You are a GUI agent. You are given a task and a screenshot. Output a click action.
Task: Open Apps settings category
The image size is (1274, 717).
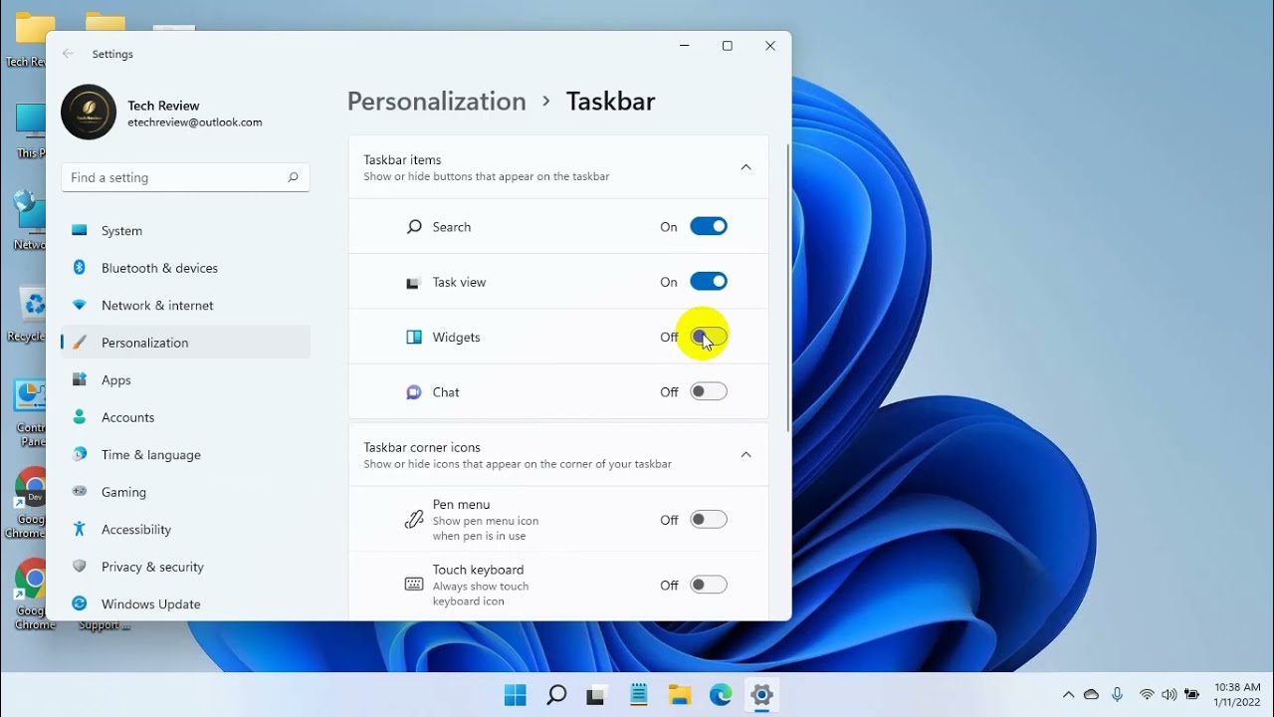[185, 379]
